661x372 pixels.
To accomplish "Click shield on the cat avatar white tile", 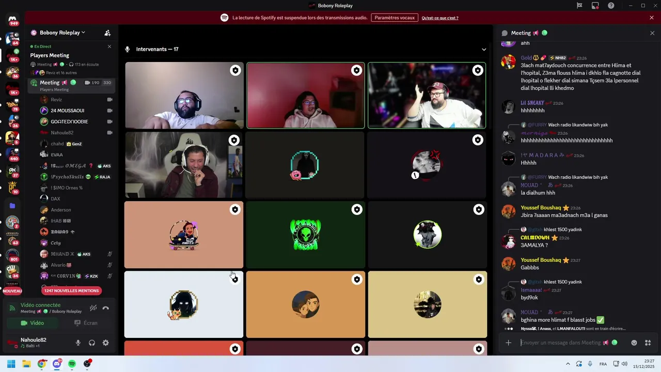I will pyautogui.click(x=235, y=279).
